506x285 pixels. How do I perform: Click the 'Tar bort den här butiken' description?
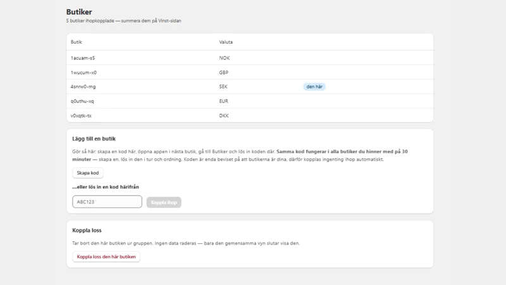(186, 243)
